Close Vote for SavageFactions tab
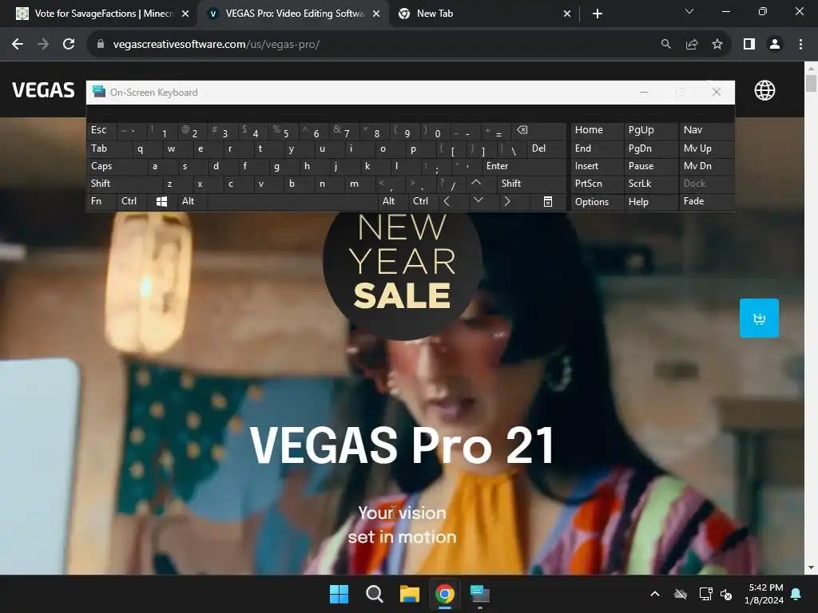Image resolution: width=818 pixels, height=613 pixels. pos(185,14)
